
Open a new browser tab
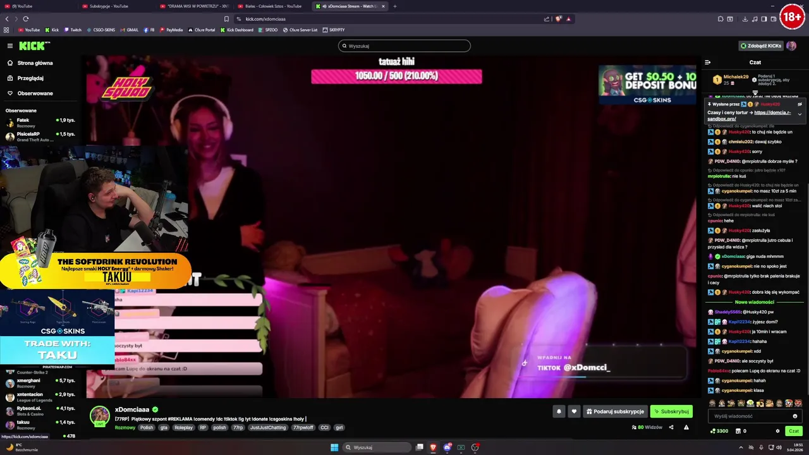coord(395,6)
